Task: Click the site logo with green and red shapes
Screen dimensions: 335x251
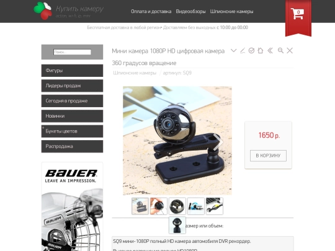Action: [x=43, y=11]
